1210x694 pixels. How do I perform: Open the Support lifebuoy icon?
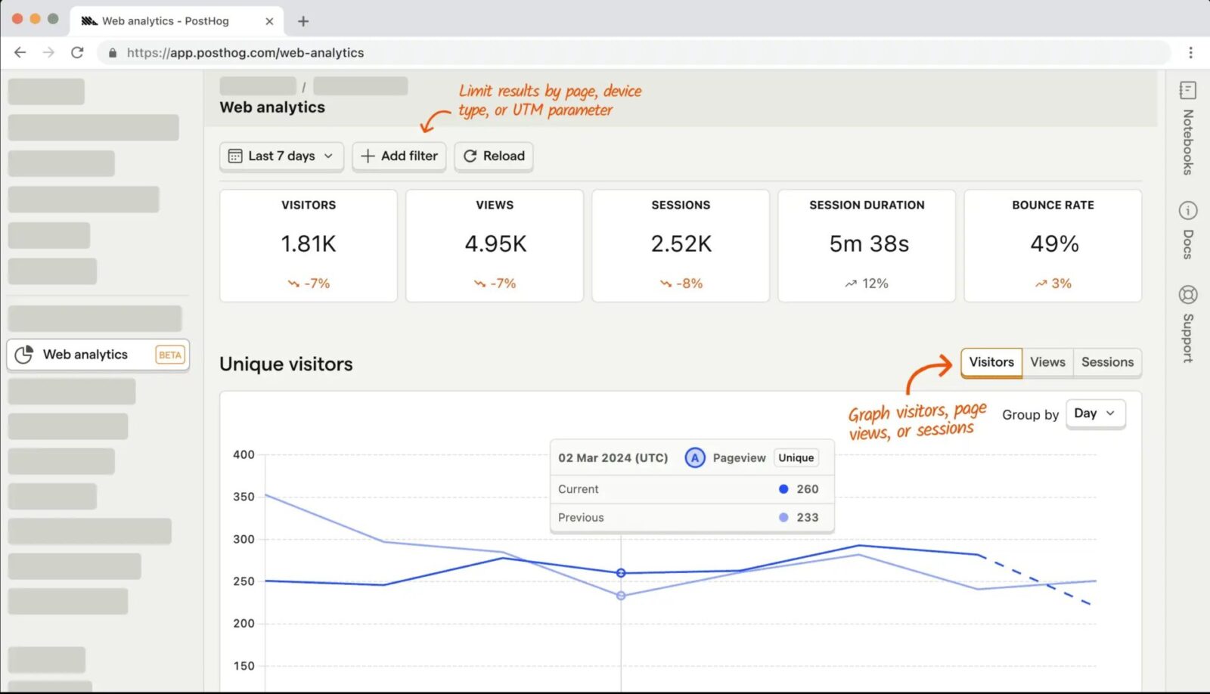(x=1187, y=295)
